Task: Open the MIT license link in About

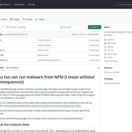Action: pyautogui.click(x=112, y=43)
